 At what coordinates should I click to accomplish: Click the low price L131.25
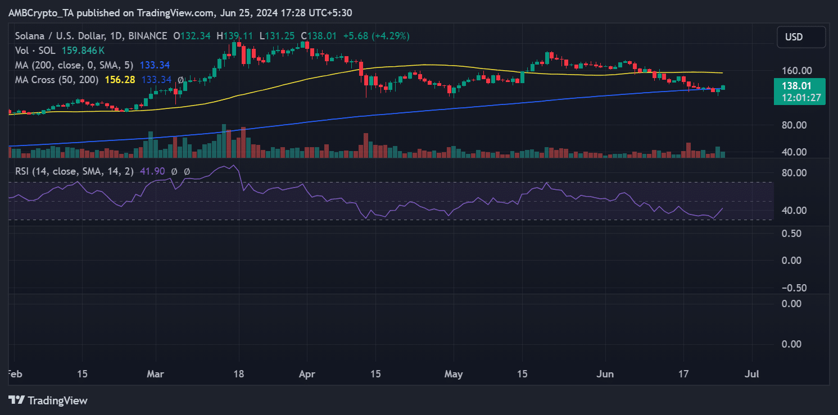276,36
